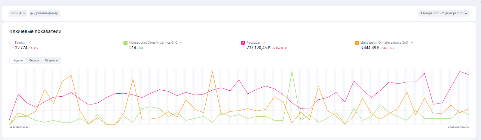481x140 pixels.
Task: Open the Цена цели metric chevron
Action: [x=412, y=43]
